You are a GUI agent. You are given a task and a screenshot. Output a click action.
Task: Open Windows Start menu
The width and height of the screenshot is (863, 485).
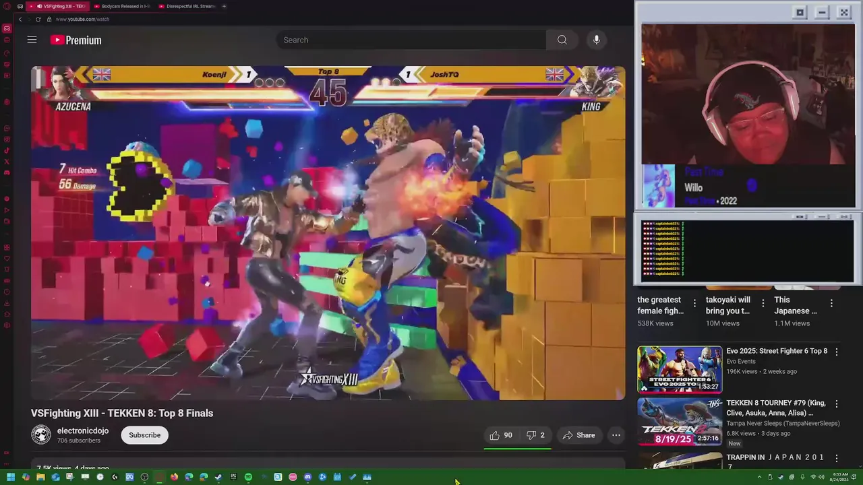(x=11, y=477)
